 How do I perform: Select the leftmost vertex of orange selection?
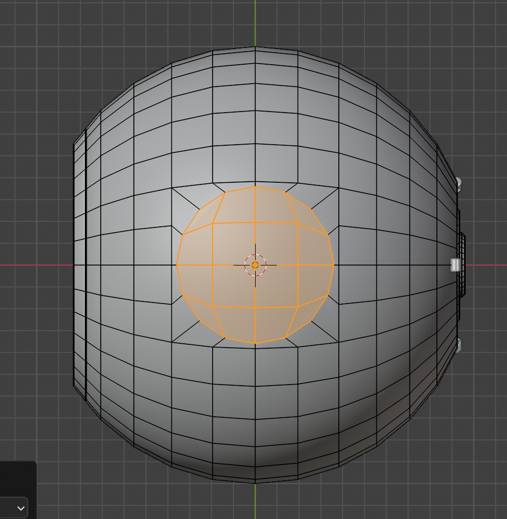(x=177, y=265)
